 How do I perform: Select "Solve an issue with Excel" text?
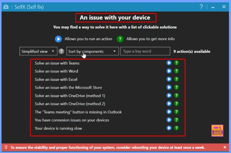[x=56, y=80]
